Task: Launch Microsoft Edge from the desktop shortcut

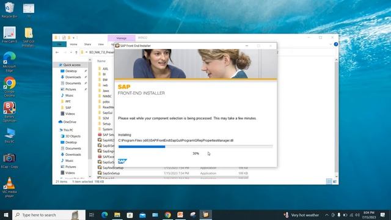Action: tap(9, 62)
